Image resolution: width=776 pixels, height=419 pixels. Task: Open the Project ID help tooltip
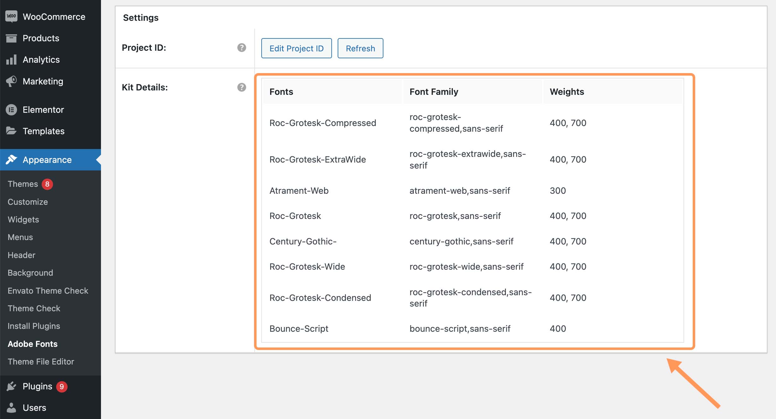pyautogui.click(x=241, y=48)
